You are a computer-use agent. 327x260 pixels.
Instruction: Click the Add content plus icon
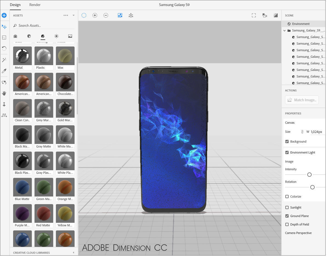tap(4, 15)
